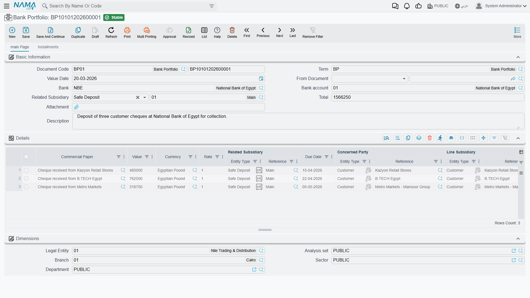This screenshot has width=530, height=298.
Task: Go to Next record
Action: (280, 32)
